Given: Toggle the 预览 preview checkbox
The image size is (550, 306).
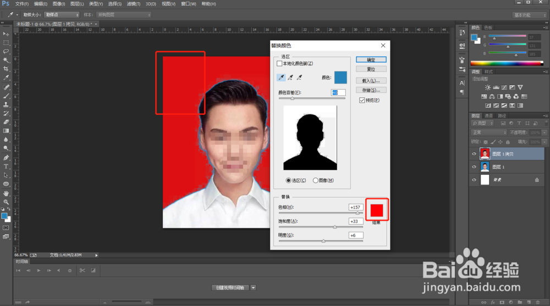Looking at the screenshot, I should tap(362, 100).
